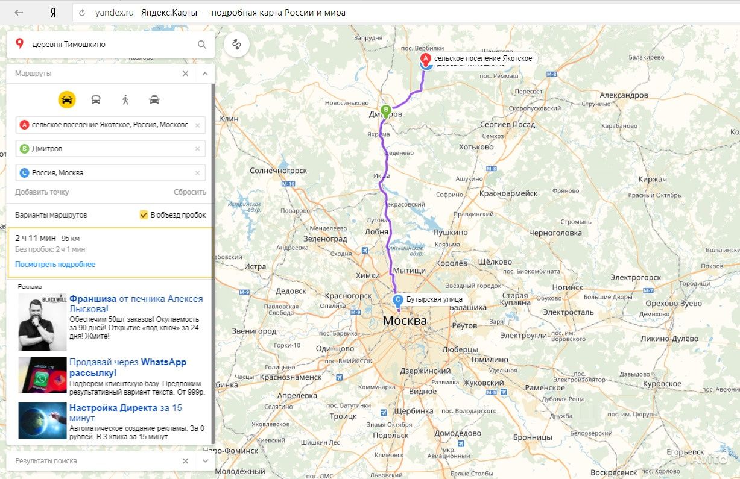Click Варианты маршрутов heading
This screenshot has height=479, width=740.
[x=51, y=215]
